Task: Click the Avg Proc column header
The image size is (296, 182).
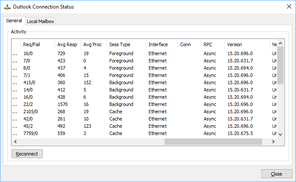Action: [93, 44]
